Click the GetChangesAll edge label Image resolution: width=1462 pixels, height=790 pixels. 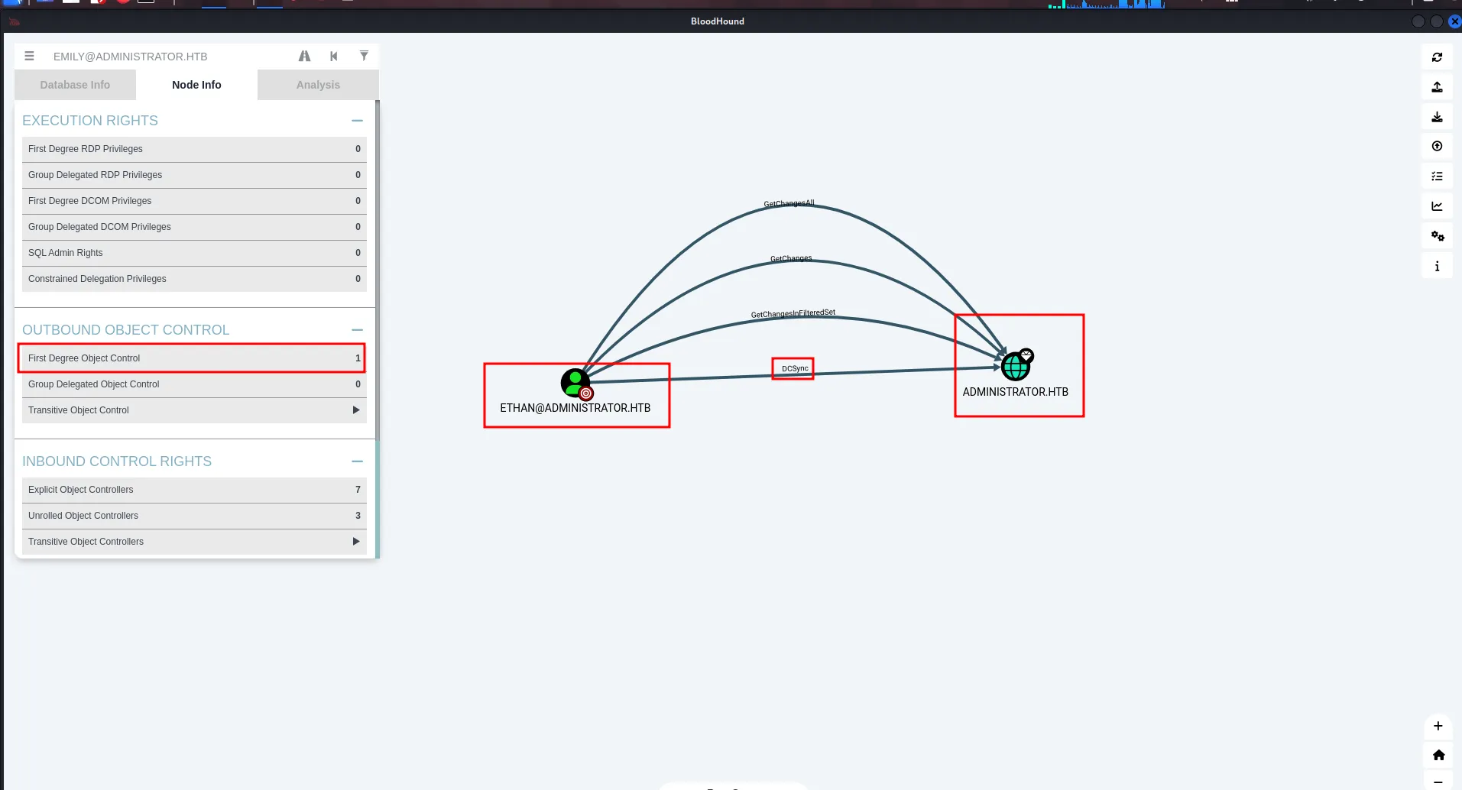point(789,203)
